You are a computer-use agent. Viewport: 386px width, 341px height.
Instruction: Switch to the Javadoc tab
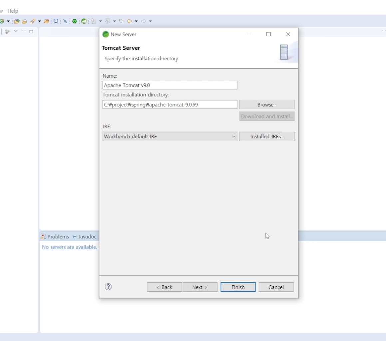85,237
